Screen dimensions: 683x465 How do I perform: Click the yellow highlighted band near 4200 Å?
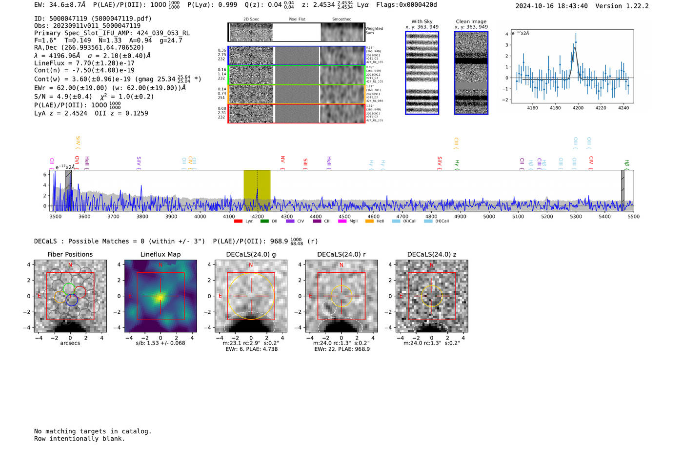pos(257,190)
